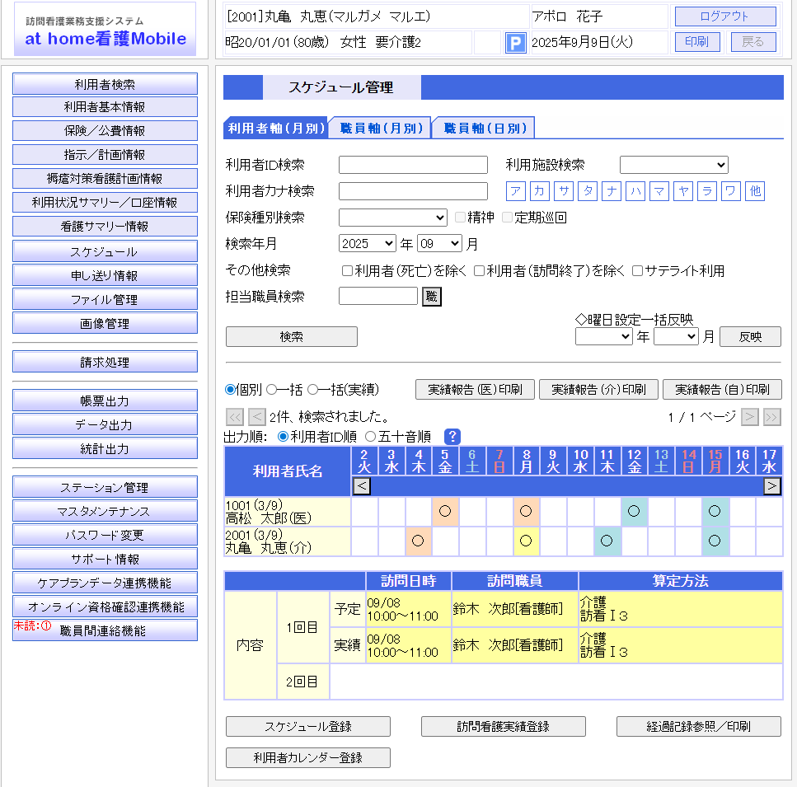Click the 職 staff lookup icon button
This screenshot has width=797, height=787.
point(432,297)
